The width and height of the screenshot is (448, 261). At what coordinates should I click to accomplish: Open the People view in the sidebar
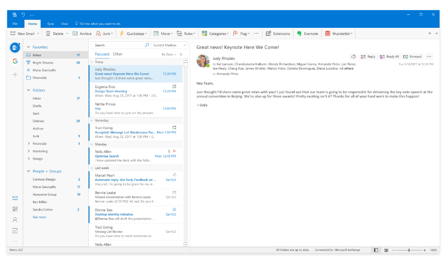(x=15, y=220)
